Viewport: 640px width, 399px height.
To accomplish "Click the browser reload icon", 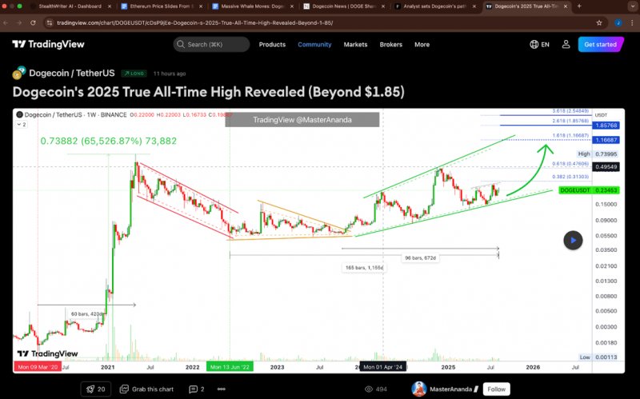I will pyautogui.click(x=33, y=23).
